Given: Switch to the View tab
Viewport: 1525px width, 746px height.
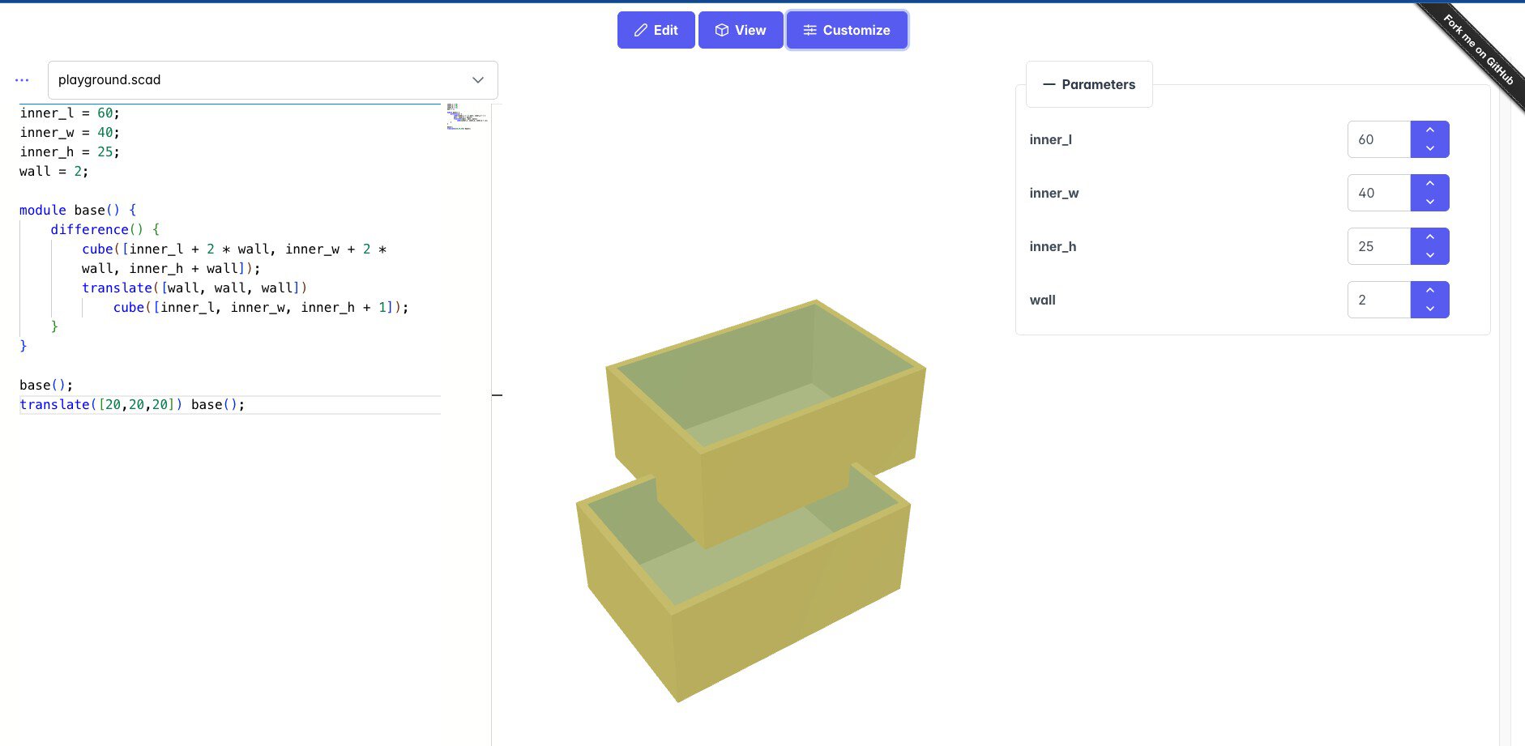Looking at the screenshot, I should [x=741, y=30].
